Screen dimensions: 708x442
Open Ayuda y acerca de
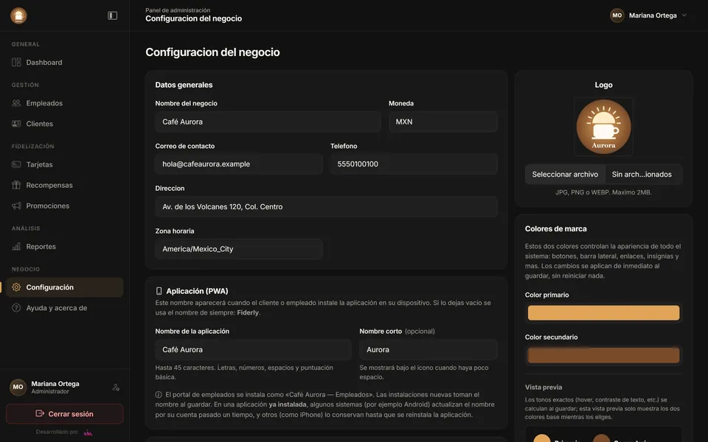pos(65,308)
